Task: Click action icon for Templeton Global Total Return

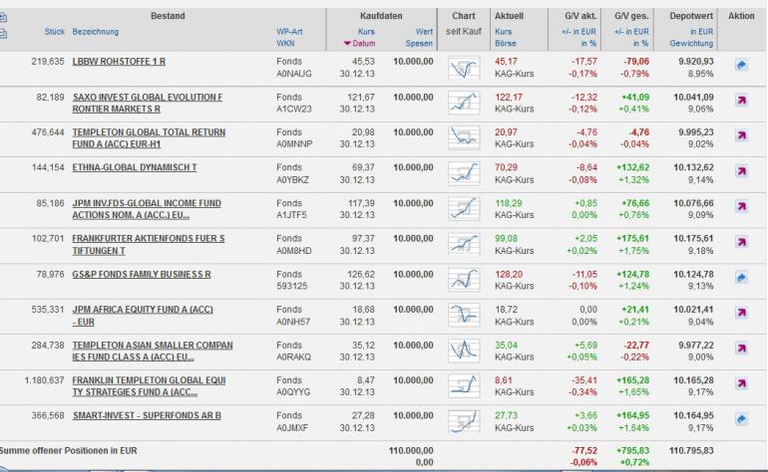Action: pos(741,137)
